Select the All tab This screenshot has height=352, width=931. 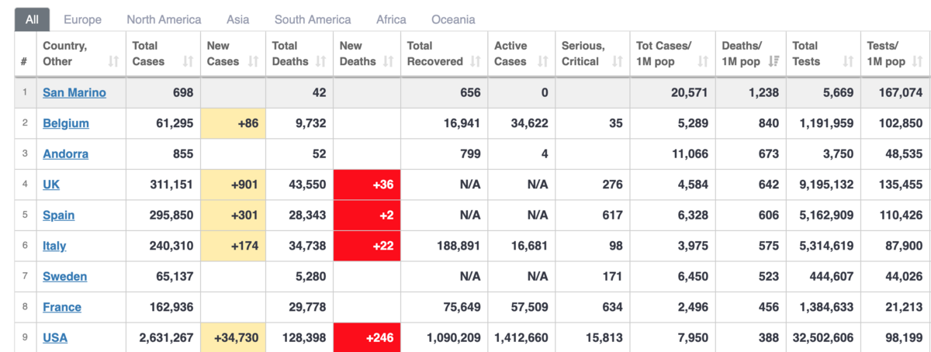tap(32, 19)
